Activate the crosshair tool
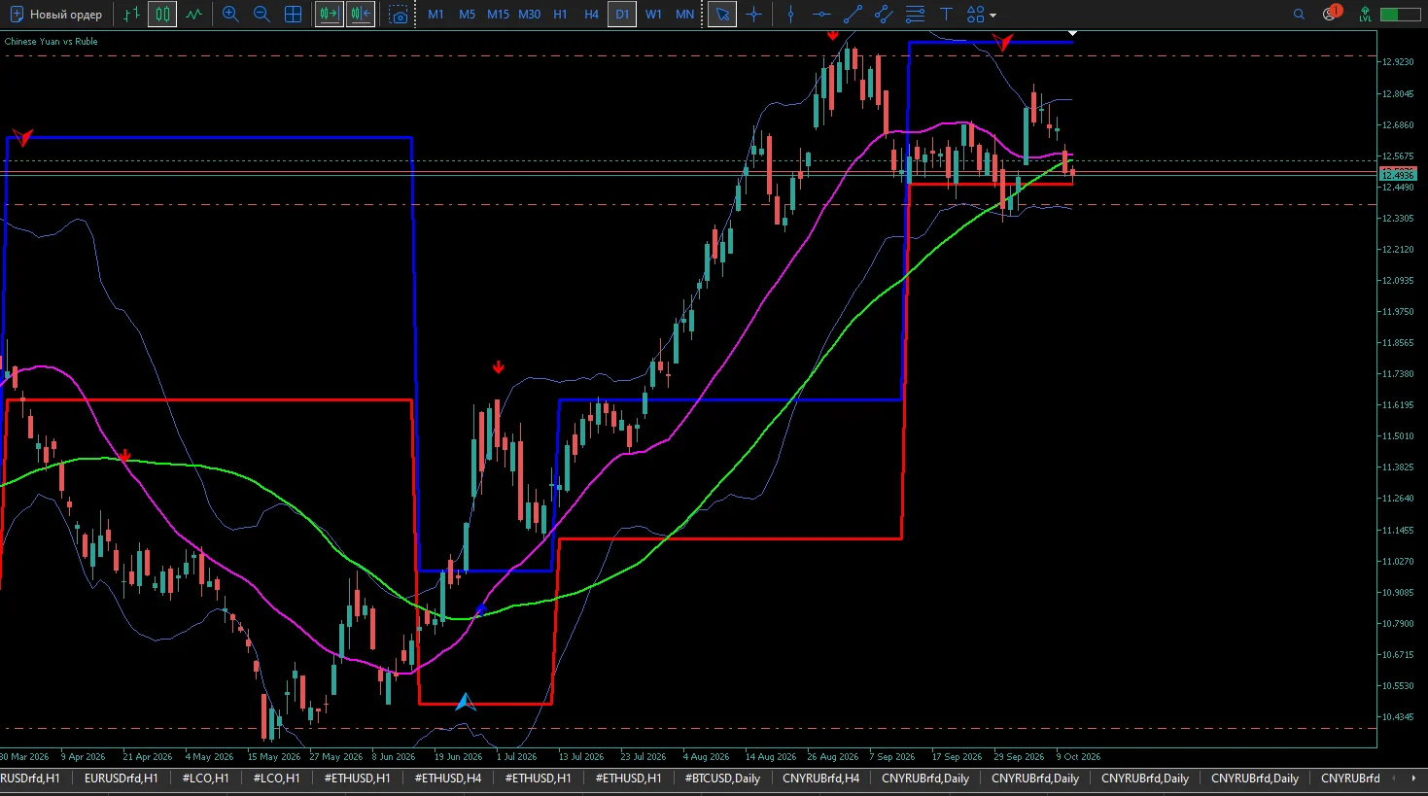 (x=753, y=15)
